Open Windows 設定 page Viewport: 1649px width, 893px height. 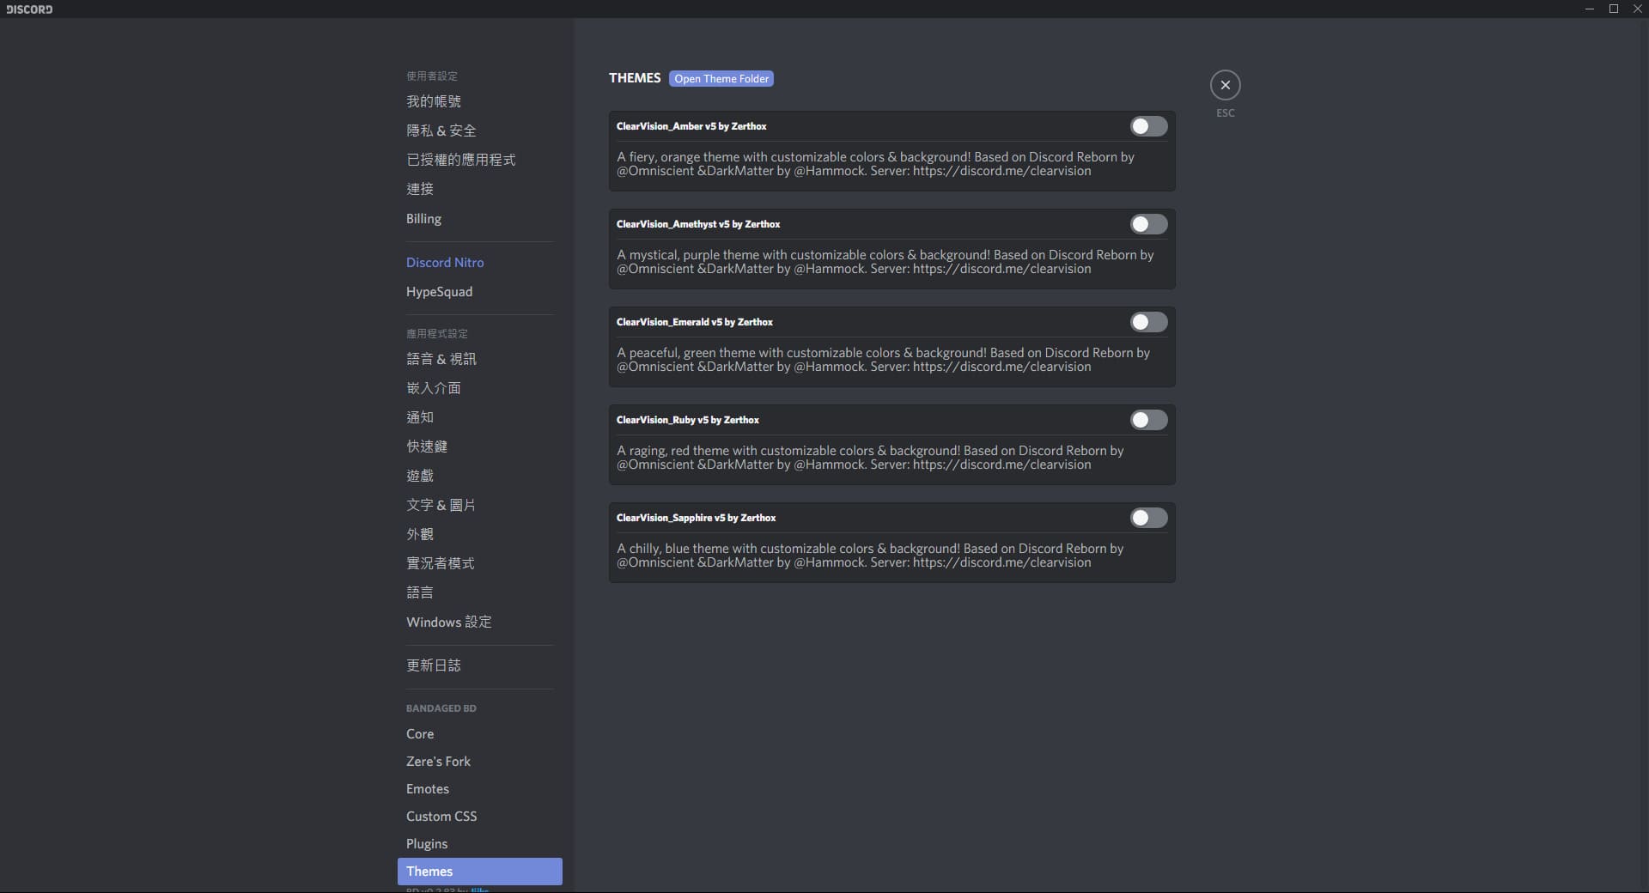(x=479, y=622)
